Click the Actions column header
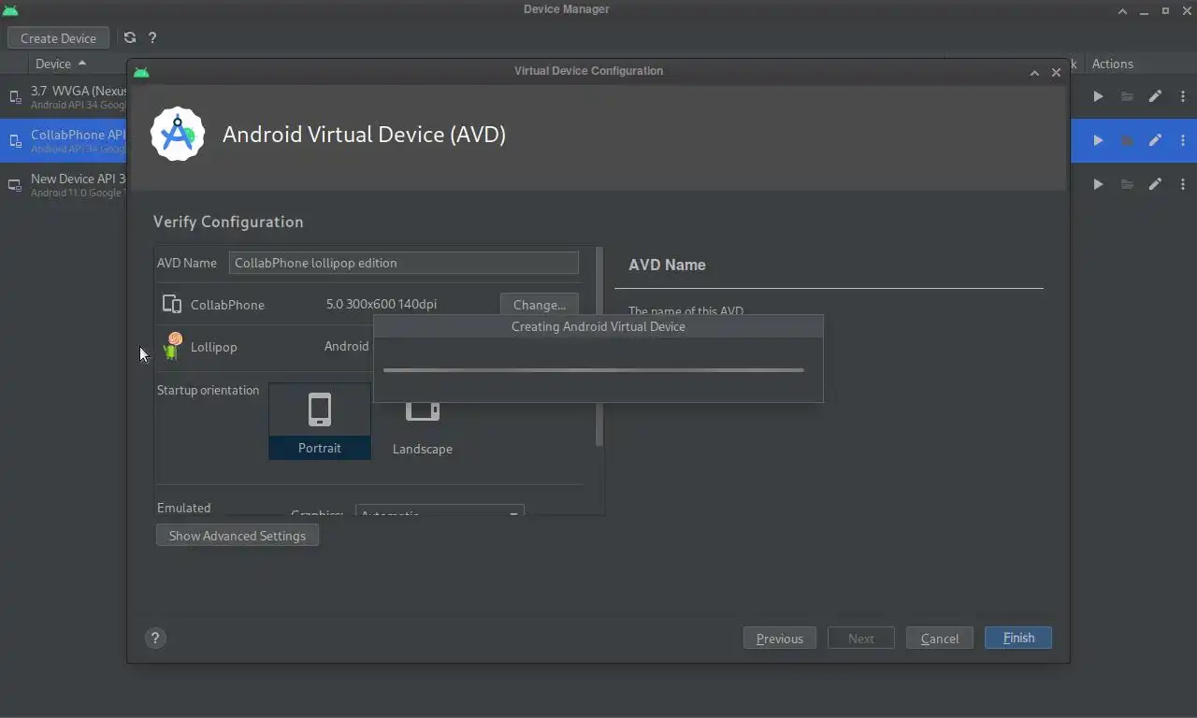 click(x=1112, y=64)
